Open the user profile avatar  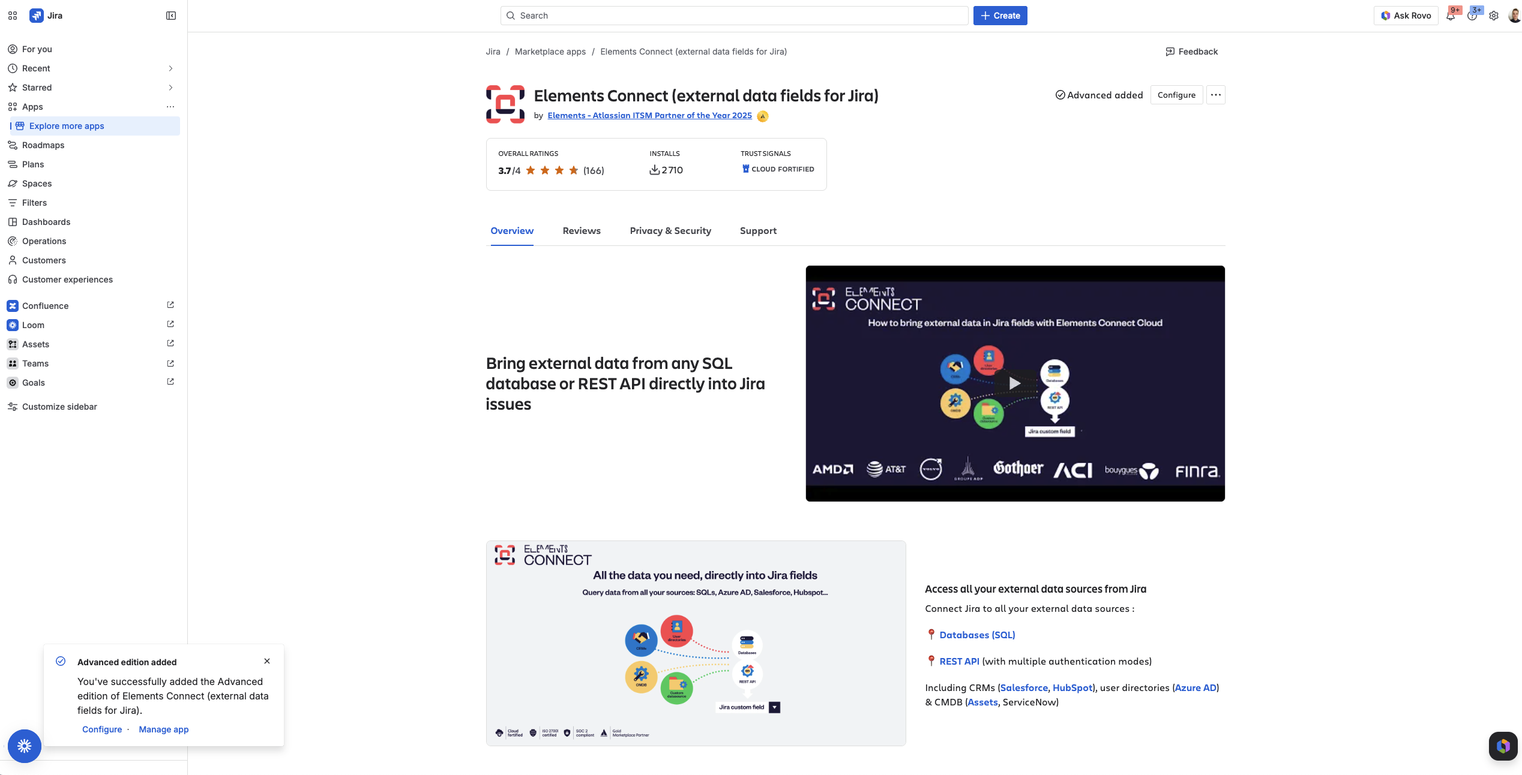[1514, 16]
